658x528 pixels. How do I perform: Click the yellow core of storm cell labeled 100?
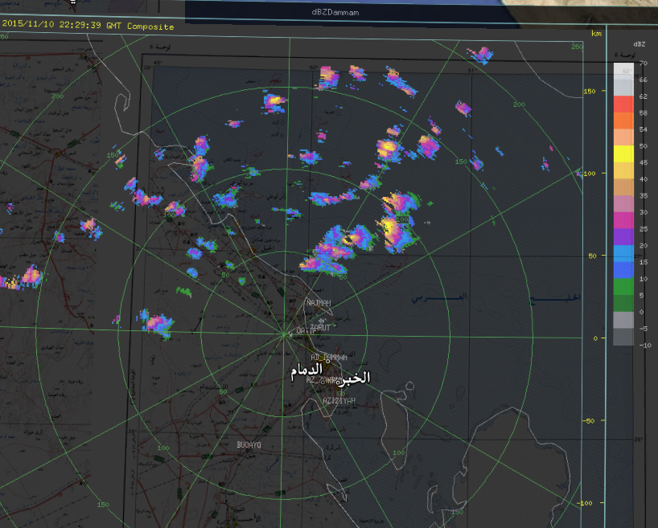(390, 227)
